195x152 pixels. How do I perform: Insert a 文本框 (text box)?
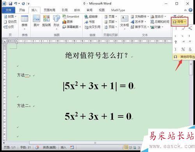[124, 22]
